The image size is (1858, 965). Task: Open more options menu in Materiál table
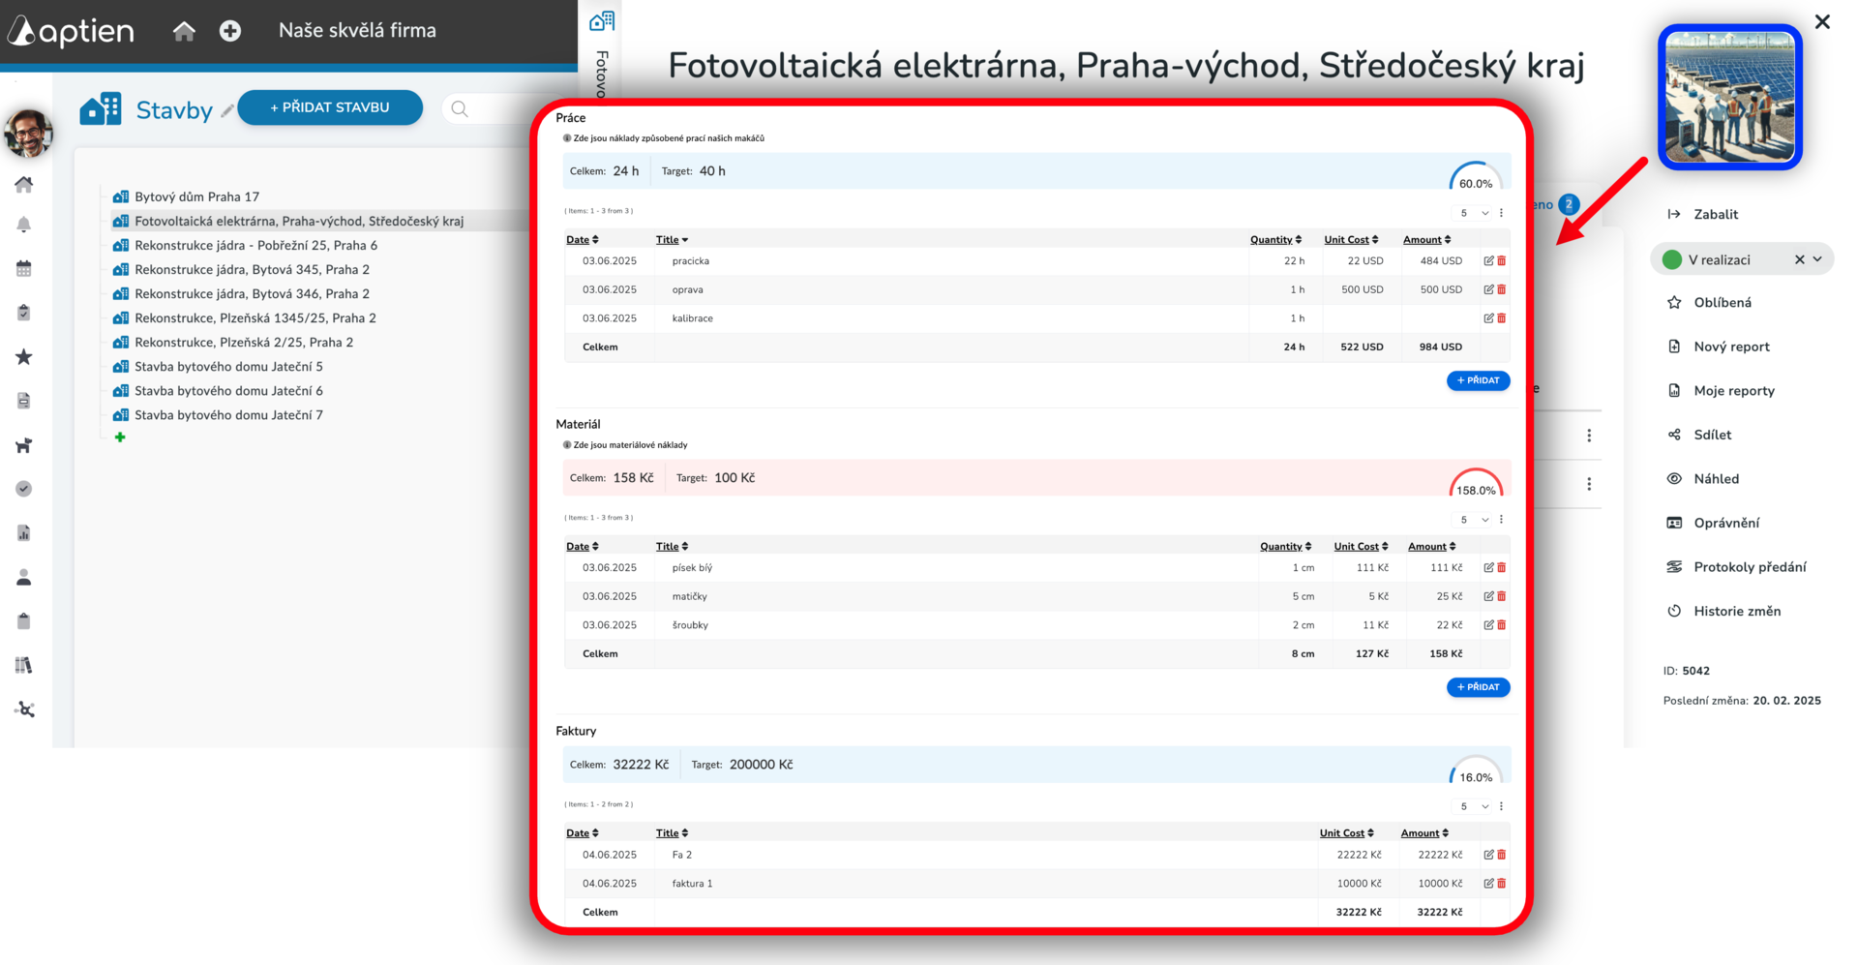pyautogui.click(x=1501, y=520)
